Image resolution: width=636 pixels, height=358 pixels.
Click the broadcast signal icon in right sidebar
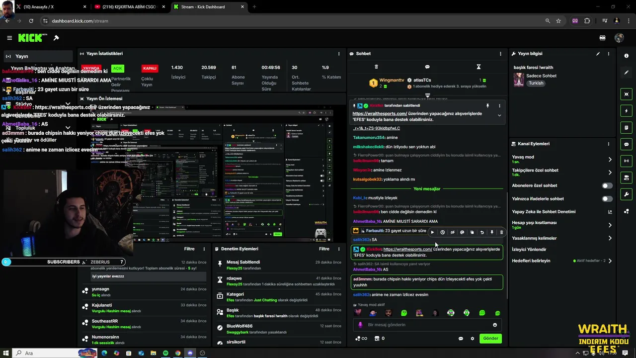[x=627, y=161]
